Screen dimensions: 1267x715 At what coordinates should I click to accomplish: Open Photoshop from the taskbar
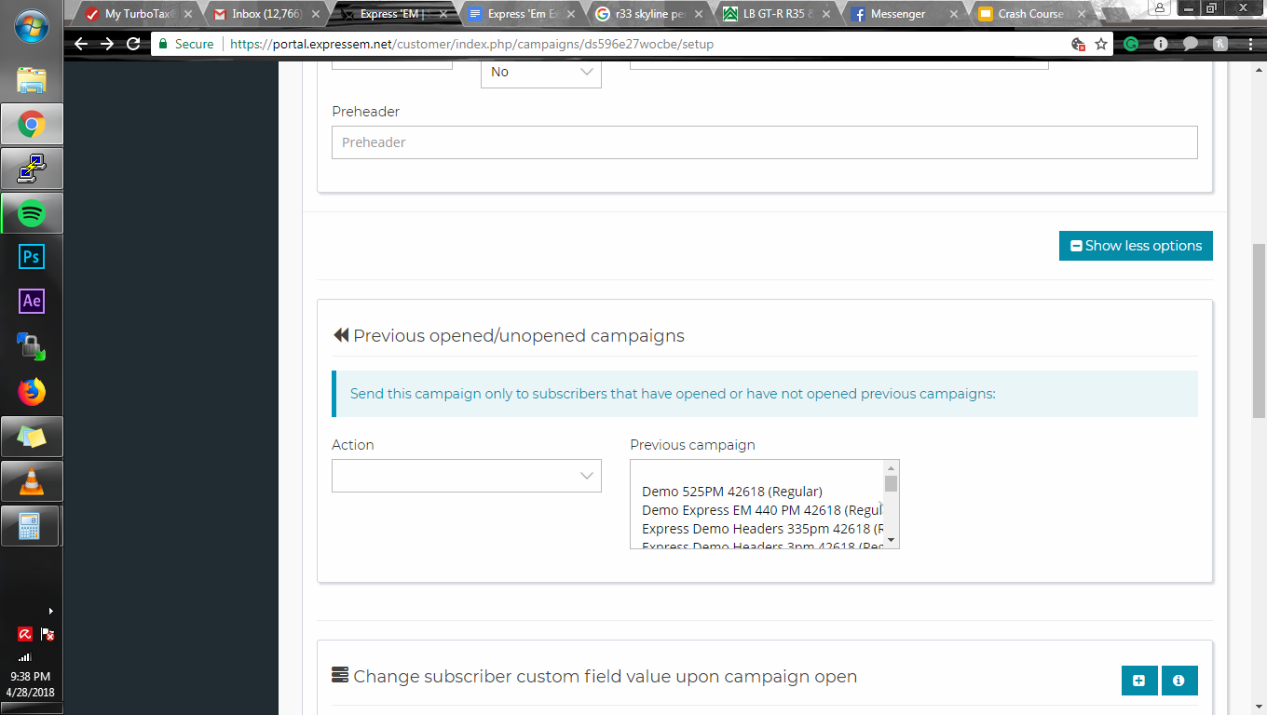pyautogui.click(x=32, y=257)
